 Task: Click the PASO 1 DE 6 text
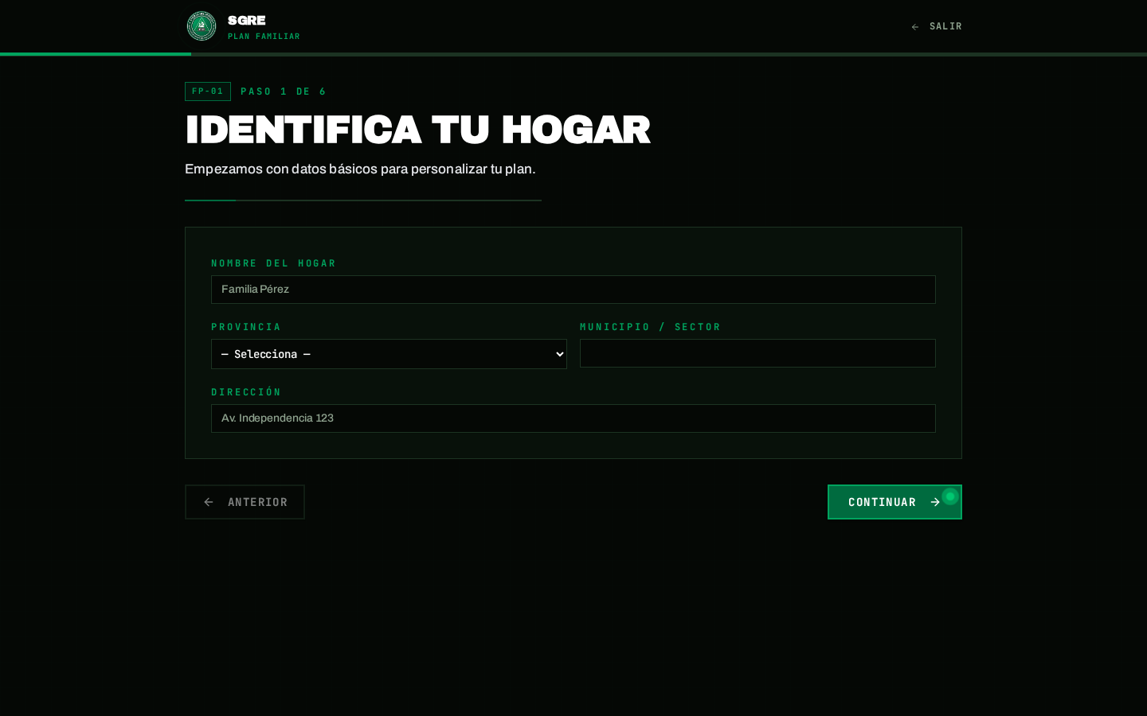coord(284,91)
